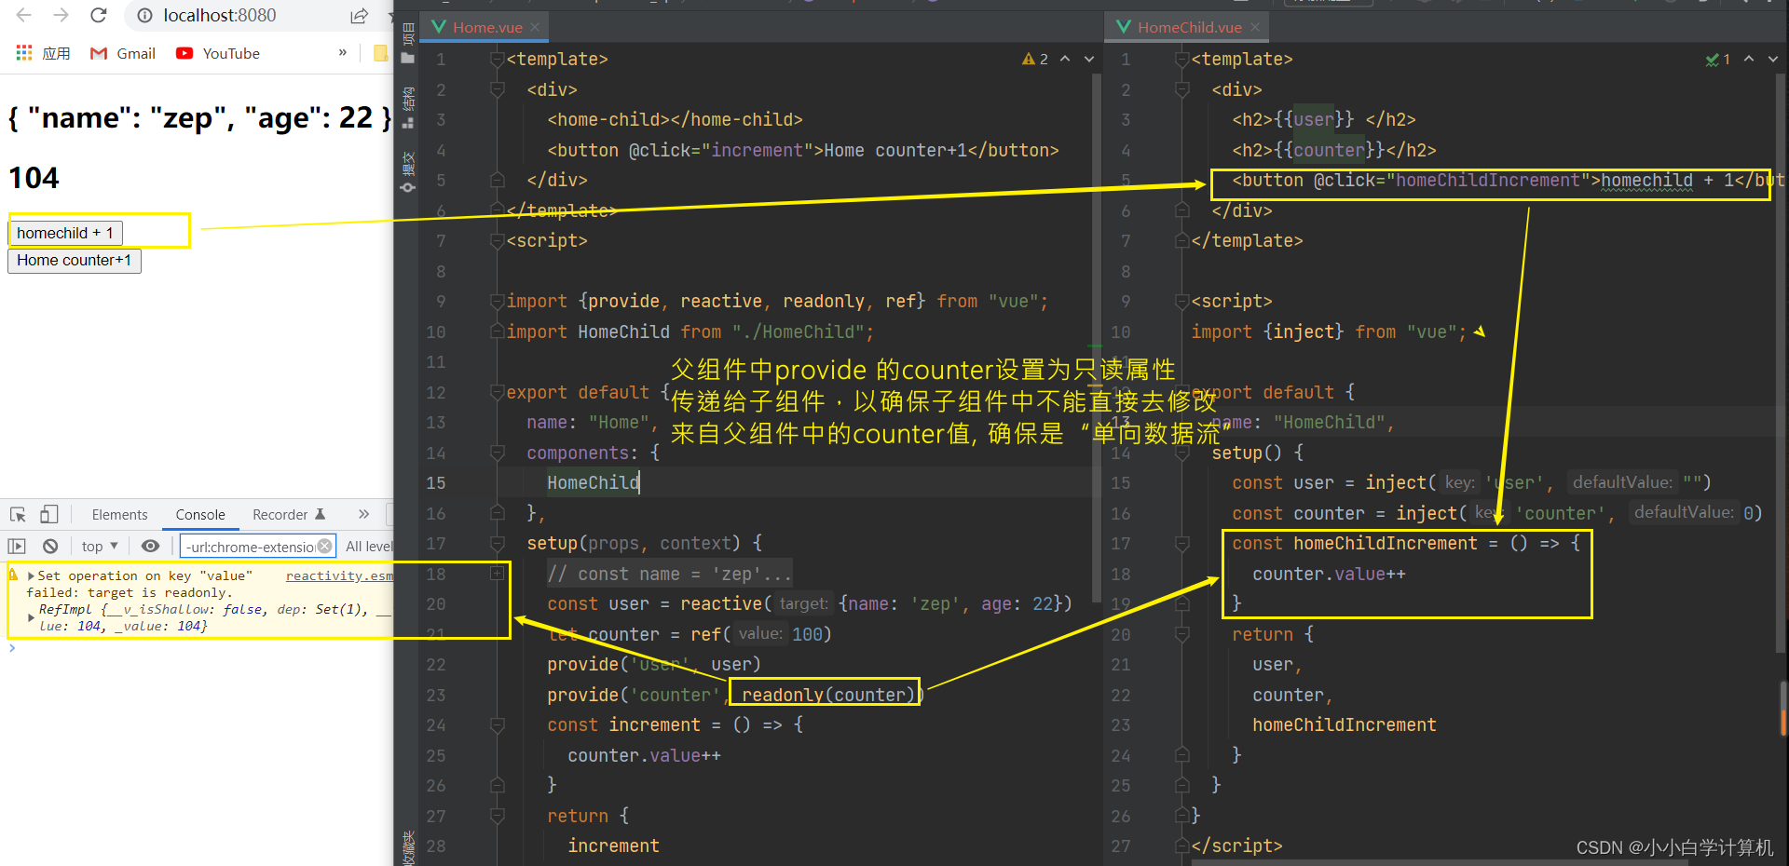Collapse the <div> fold on Home.vue line 2
The height and width of the screenshot is (866, 1789).
[x=498, y=90]
